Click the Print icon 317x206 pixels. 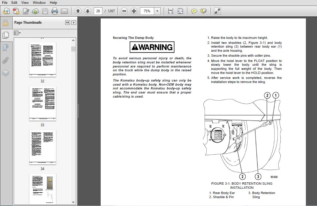(x=54, y=11)
